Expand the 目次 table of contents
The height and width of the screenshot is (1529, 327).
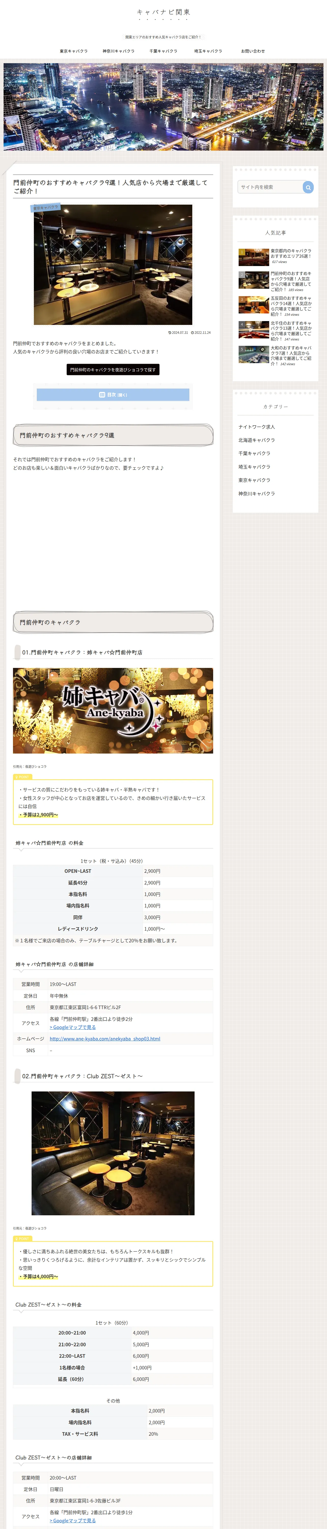[x=113, y=395]
